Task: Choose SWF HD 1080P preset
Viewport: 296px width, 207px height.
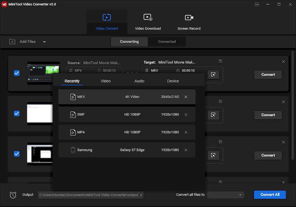Action: (127, 115)
